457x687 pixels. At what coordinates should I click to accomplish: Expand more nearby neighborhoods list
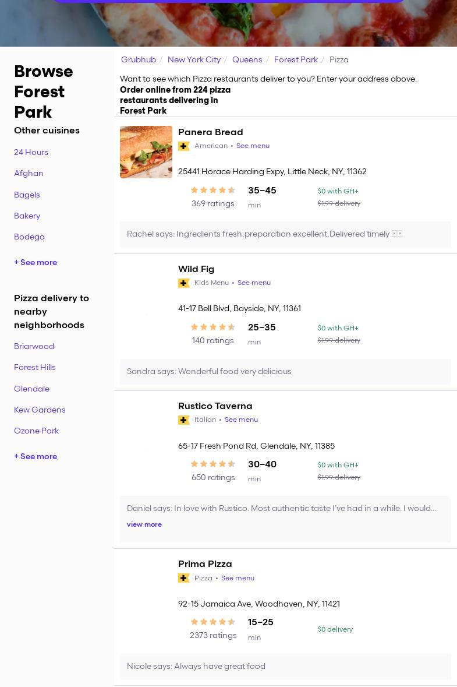pos(36,456)
